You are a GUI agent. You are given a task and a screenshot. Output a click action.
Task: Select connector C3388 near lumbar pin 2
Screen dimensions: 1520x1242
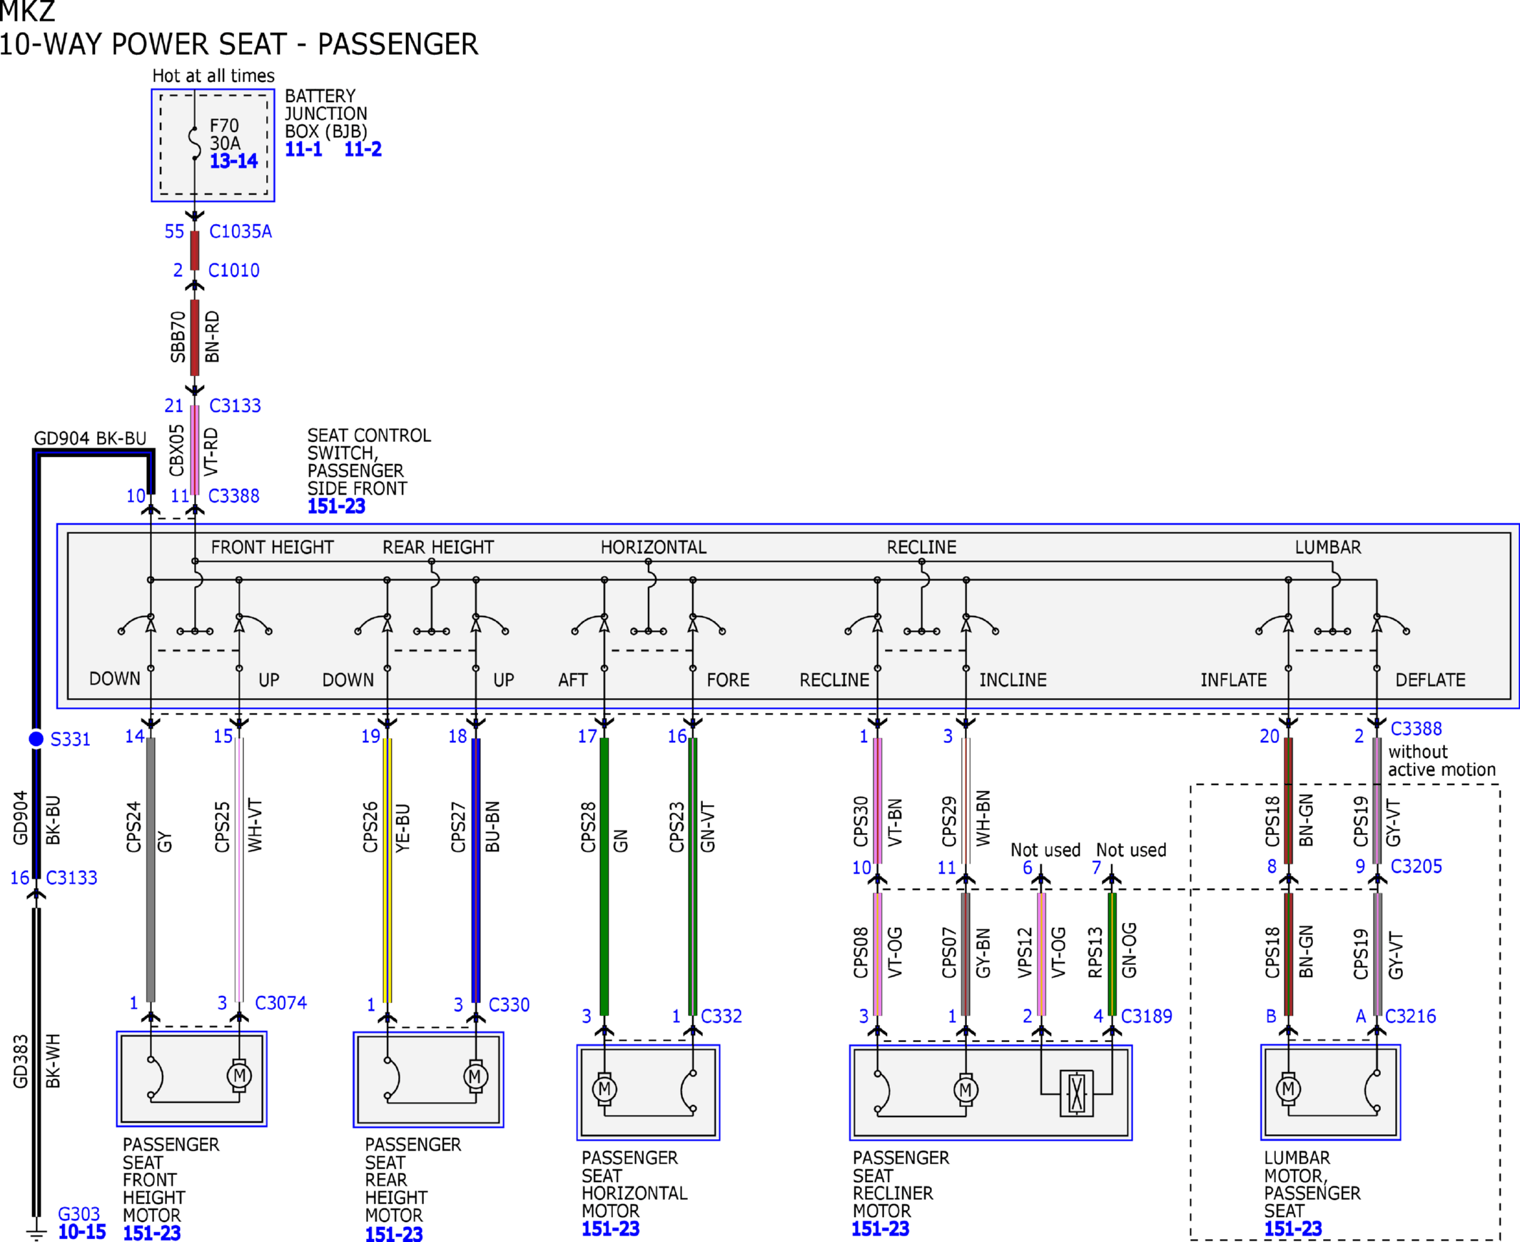pos(1417,728)
